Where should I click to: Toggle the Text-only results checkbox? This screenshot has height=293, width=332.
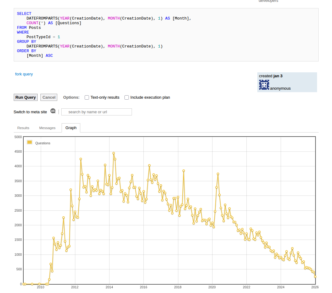pyautogui.click(x=87, y=97)
